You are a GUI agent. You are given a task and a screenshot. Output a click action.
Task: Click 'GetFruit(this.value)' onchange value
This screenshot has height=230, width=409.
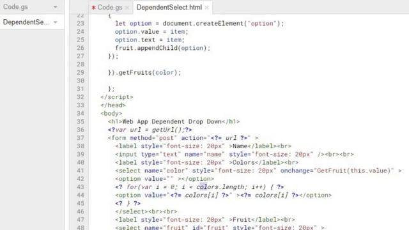353,171
